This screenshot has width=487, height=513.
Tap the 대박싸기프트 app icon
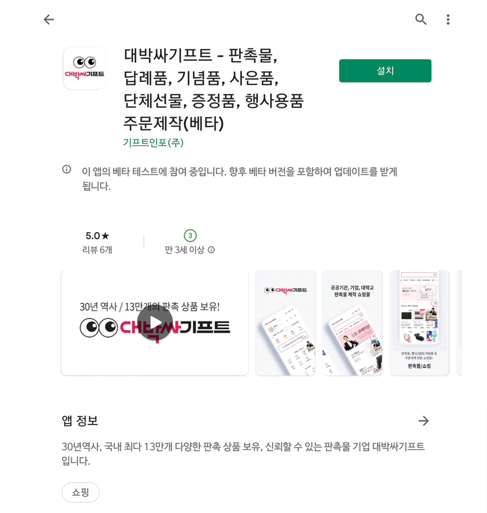pyautogui.click(x=84, y=68)
